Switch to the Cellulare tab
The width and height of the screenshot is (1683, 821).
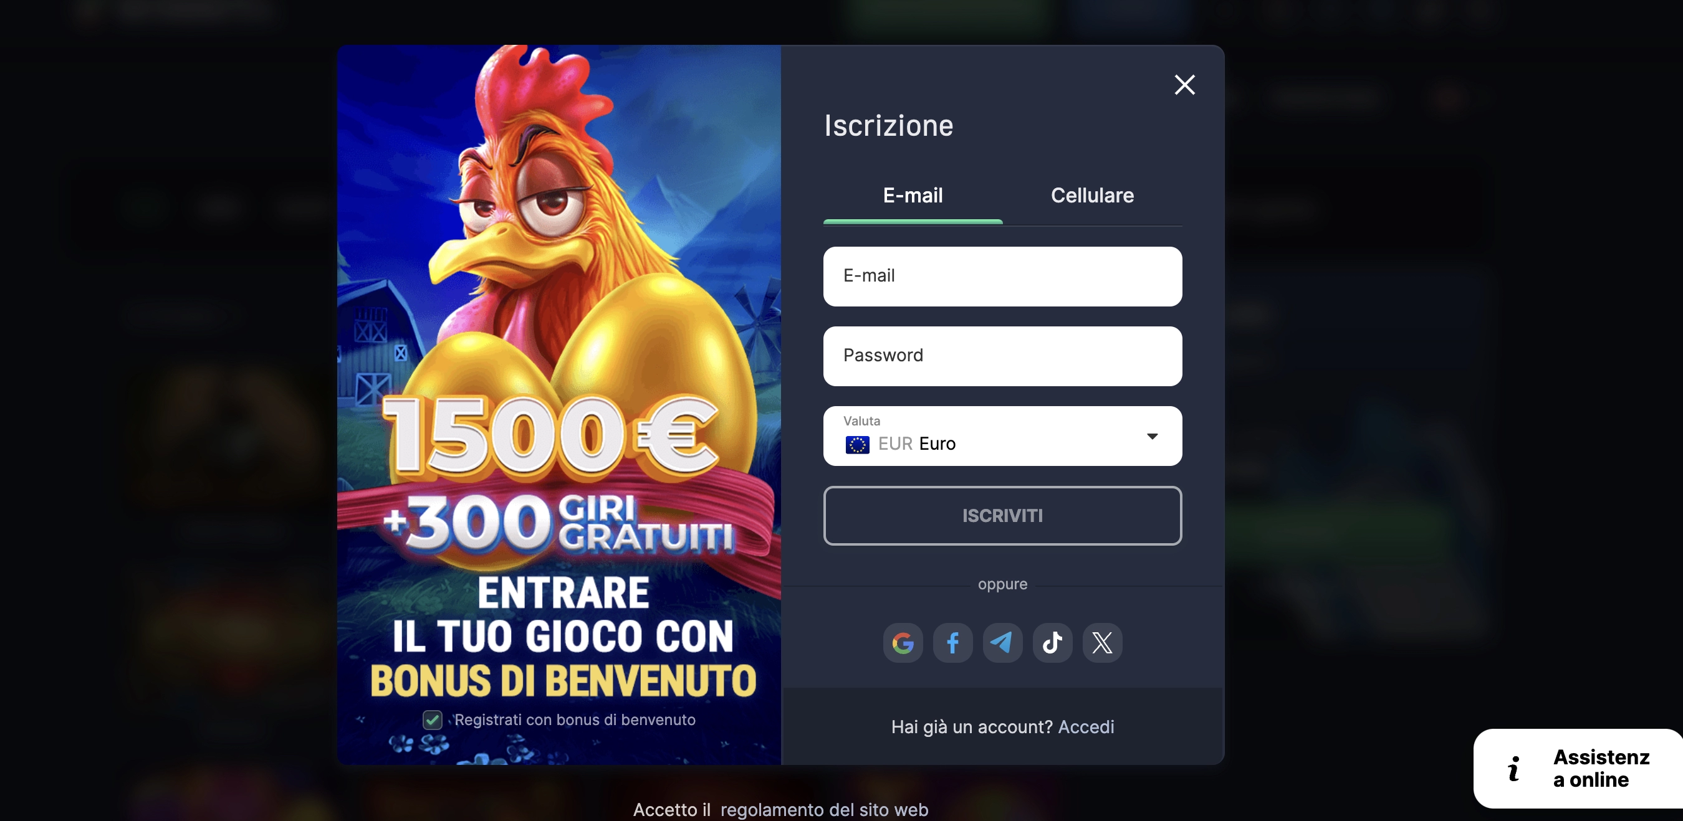tap(1091, 196)
